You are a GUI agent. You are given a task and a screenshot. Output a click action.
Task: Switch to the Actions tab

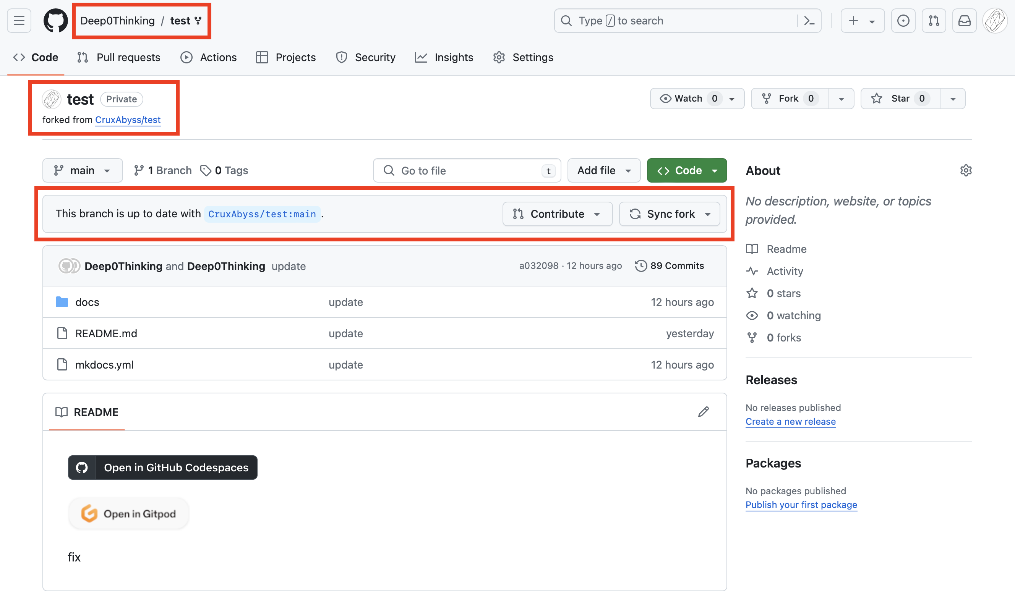tap(208, 58)
